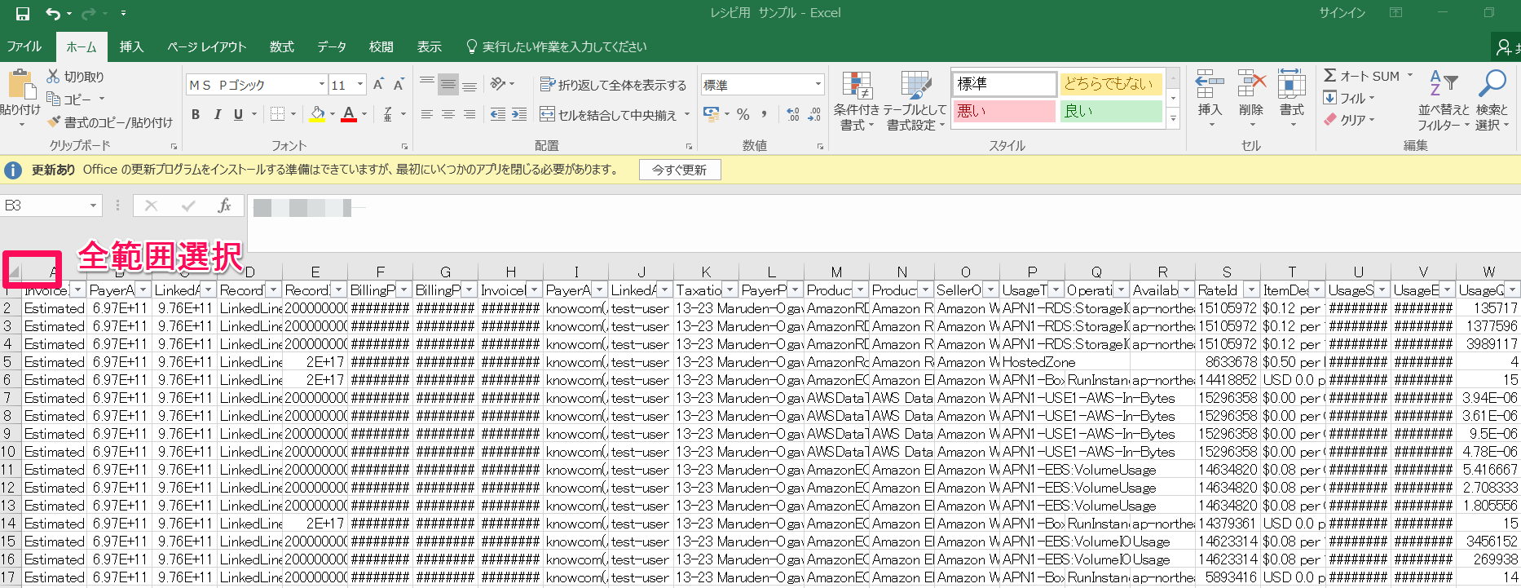Decrease font size with small A icon
The image size is (1521, 588).
click(399, 84)
